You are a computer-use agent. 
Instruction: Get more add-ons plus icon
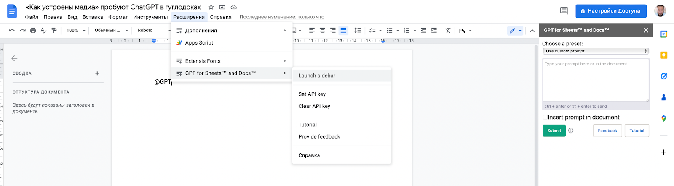click(663, 152)
